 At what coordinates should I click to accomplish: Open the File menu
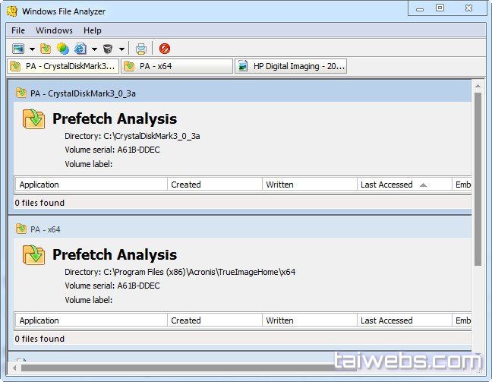pos(18,30)
